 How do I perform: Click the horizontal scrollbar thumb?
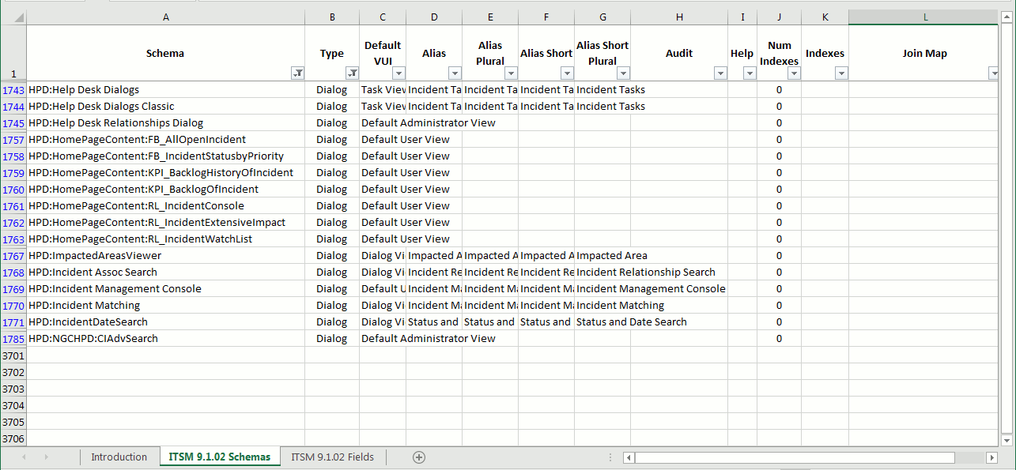(794, 457)
